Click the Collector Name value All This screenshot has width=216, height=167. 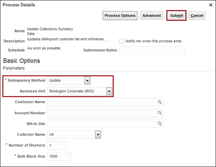[x=71, y=134]
